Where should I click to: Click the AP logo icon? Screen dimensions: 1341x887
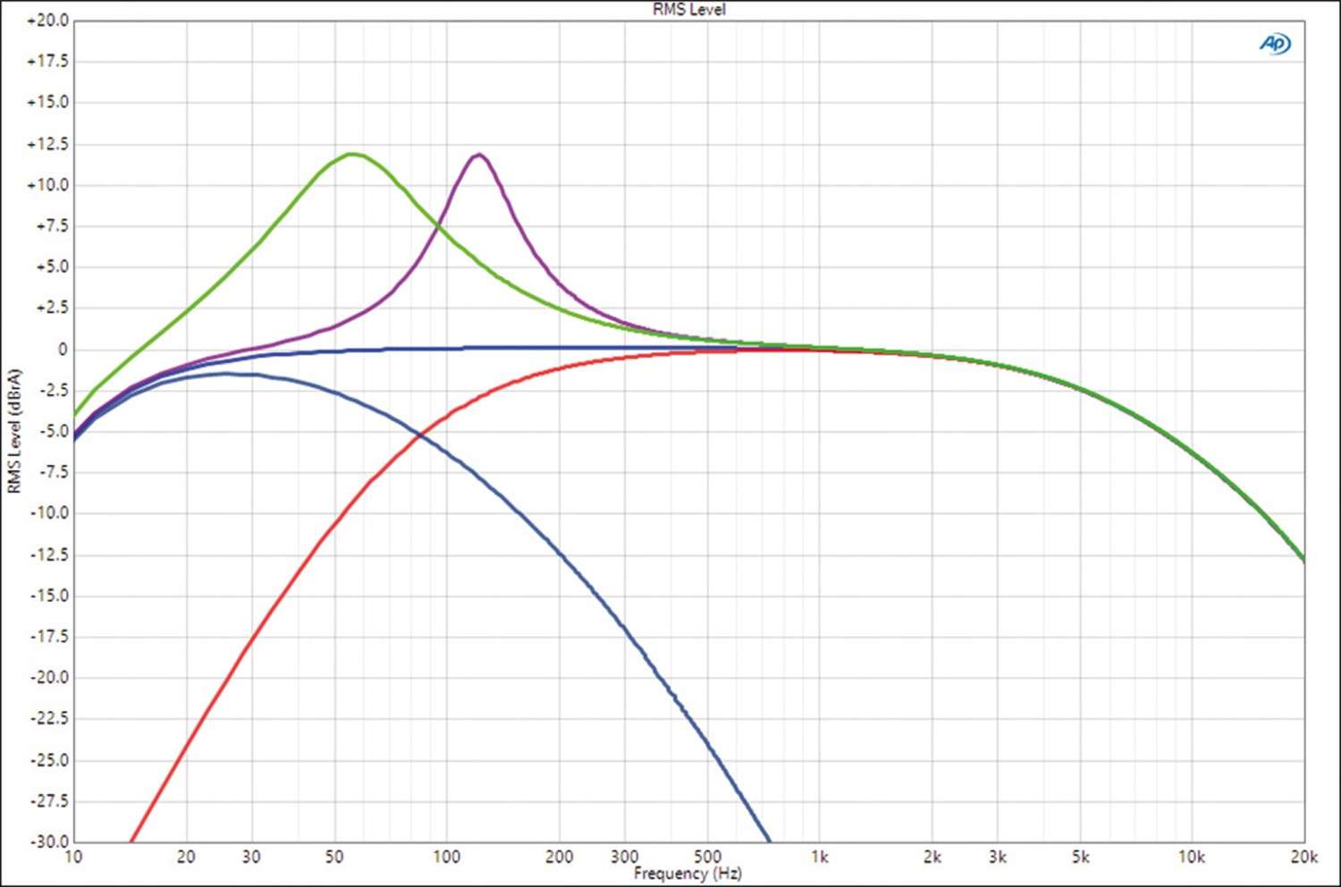(1276, 43)
